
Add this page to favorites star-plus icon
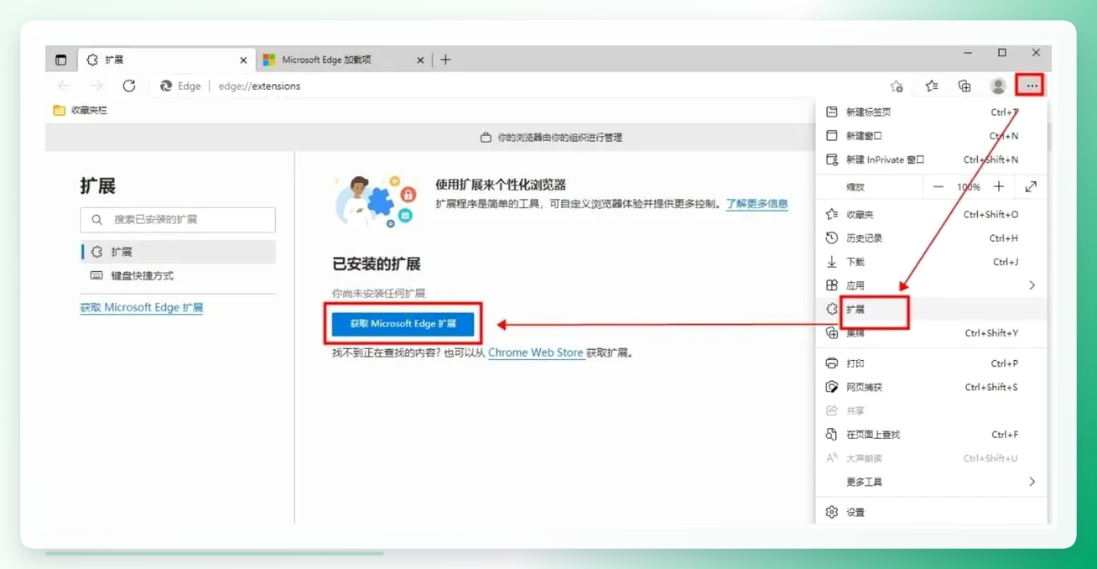pyautogui.click(x=897, y=86)
